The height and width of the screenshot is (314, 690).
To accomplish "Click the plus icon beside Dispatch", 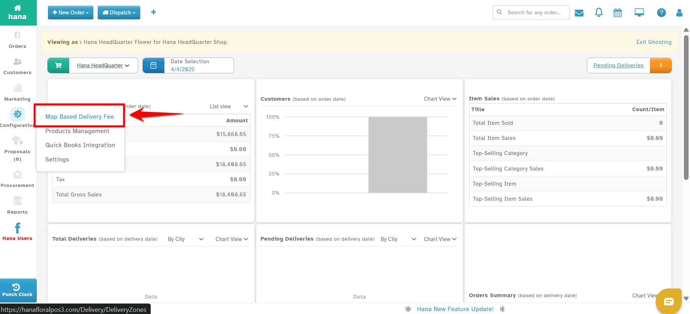I will click(154, 12).
